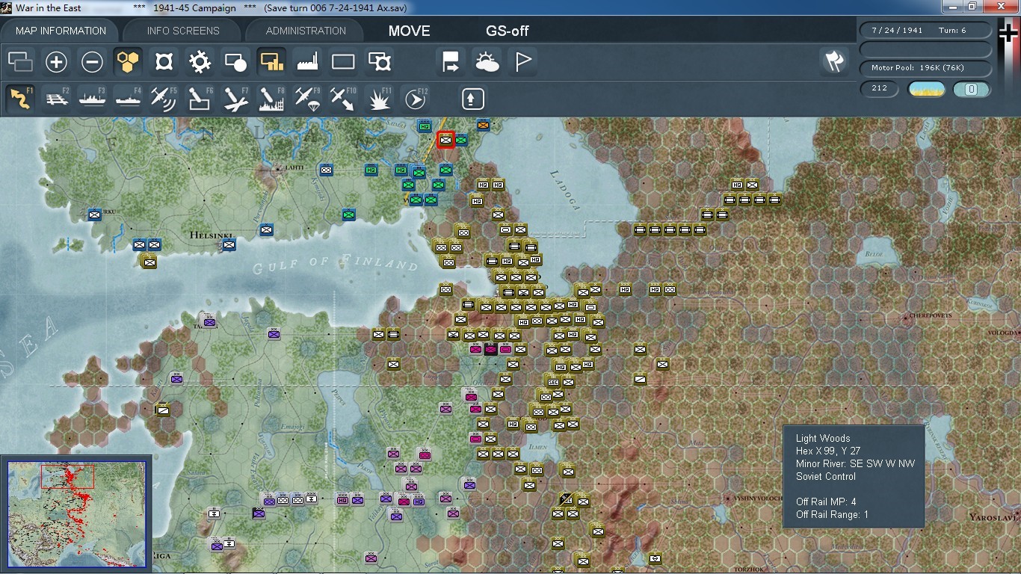The width and height of the screenshot is (1021, 574).
Task: Select the F8 bomb city icon
Action: tap(271, 99)
